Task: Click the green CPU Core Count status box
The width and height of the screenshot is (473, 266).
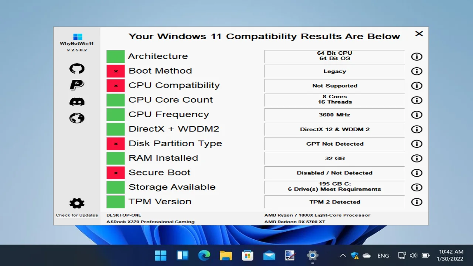Action: [x=116, y=100]
